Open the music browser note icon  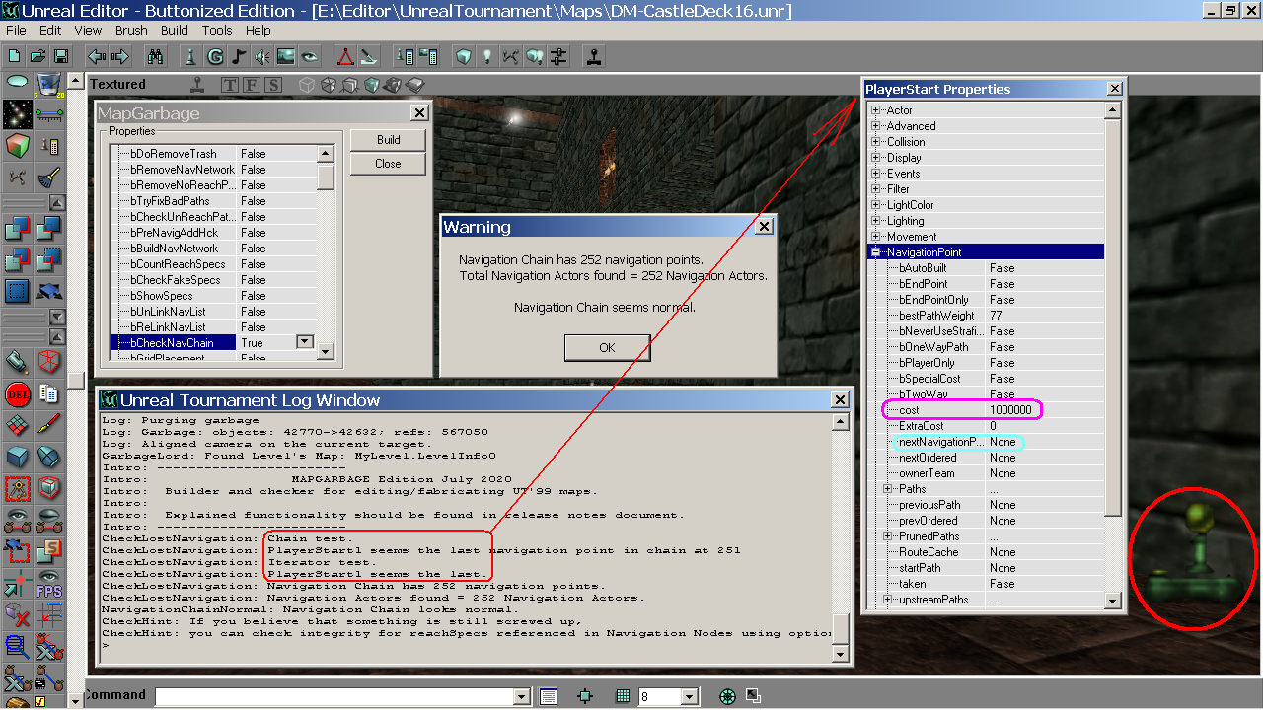[239, 56]
